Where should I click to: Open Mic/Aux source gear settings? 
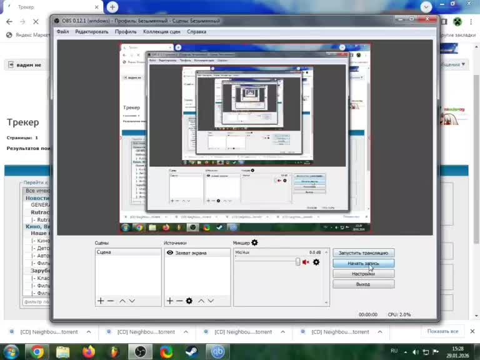pos(316,262)
